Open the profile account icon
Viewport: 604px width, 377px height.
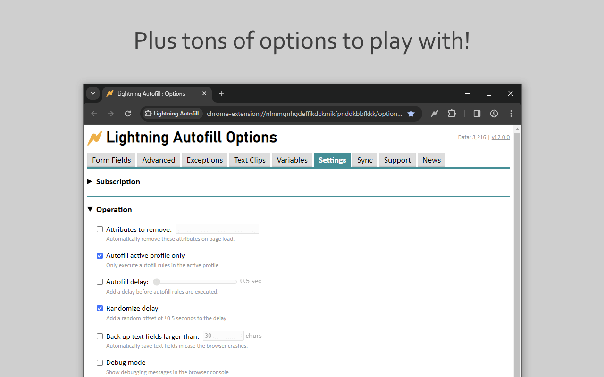tap(494, 114)
